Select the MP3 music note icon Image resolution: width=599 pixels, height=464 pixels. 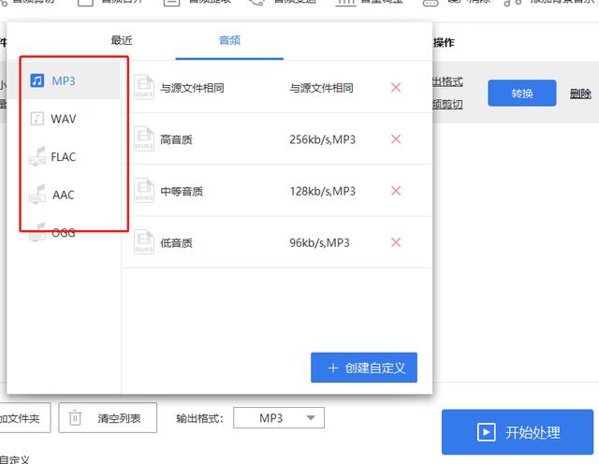click(37, 80)
